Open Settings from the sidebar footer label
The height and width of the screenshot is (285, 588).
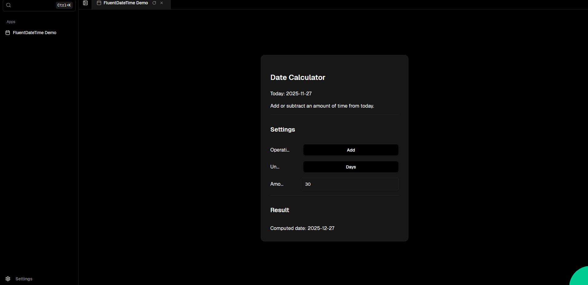coord(24,279)
